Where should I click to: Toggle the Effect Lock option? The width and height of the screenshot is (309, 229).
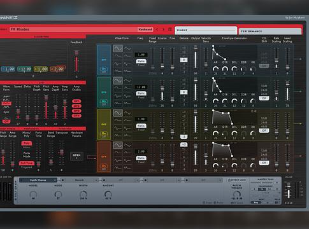(236, 180)
